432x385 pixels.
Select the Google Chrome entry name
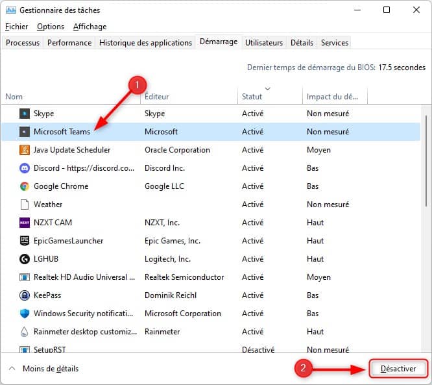coord(61,186)
